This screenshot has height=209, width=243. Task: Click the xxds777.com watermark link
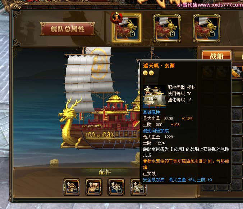click(x=210, y=5)
